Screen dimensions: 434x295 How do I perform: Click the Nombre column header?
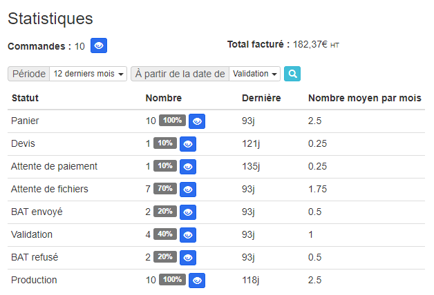point(164,99)
